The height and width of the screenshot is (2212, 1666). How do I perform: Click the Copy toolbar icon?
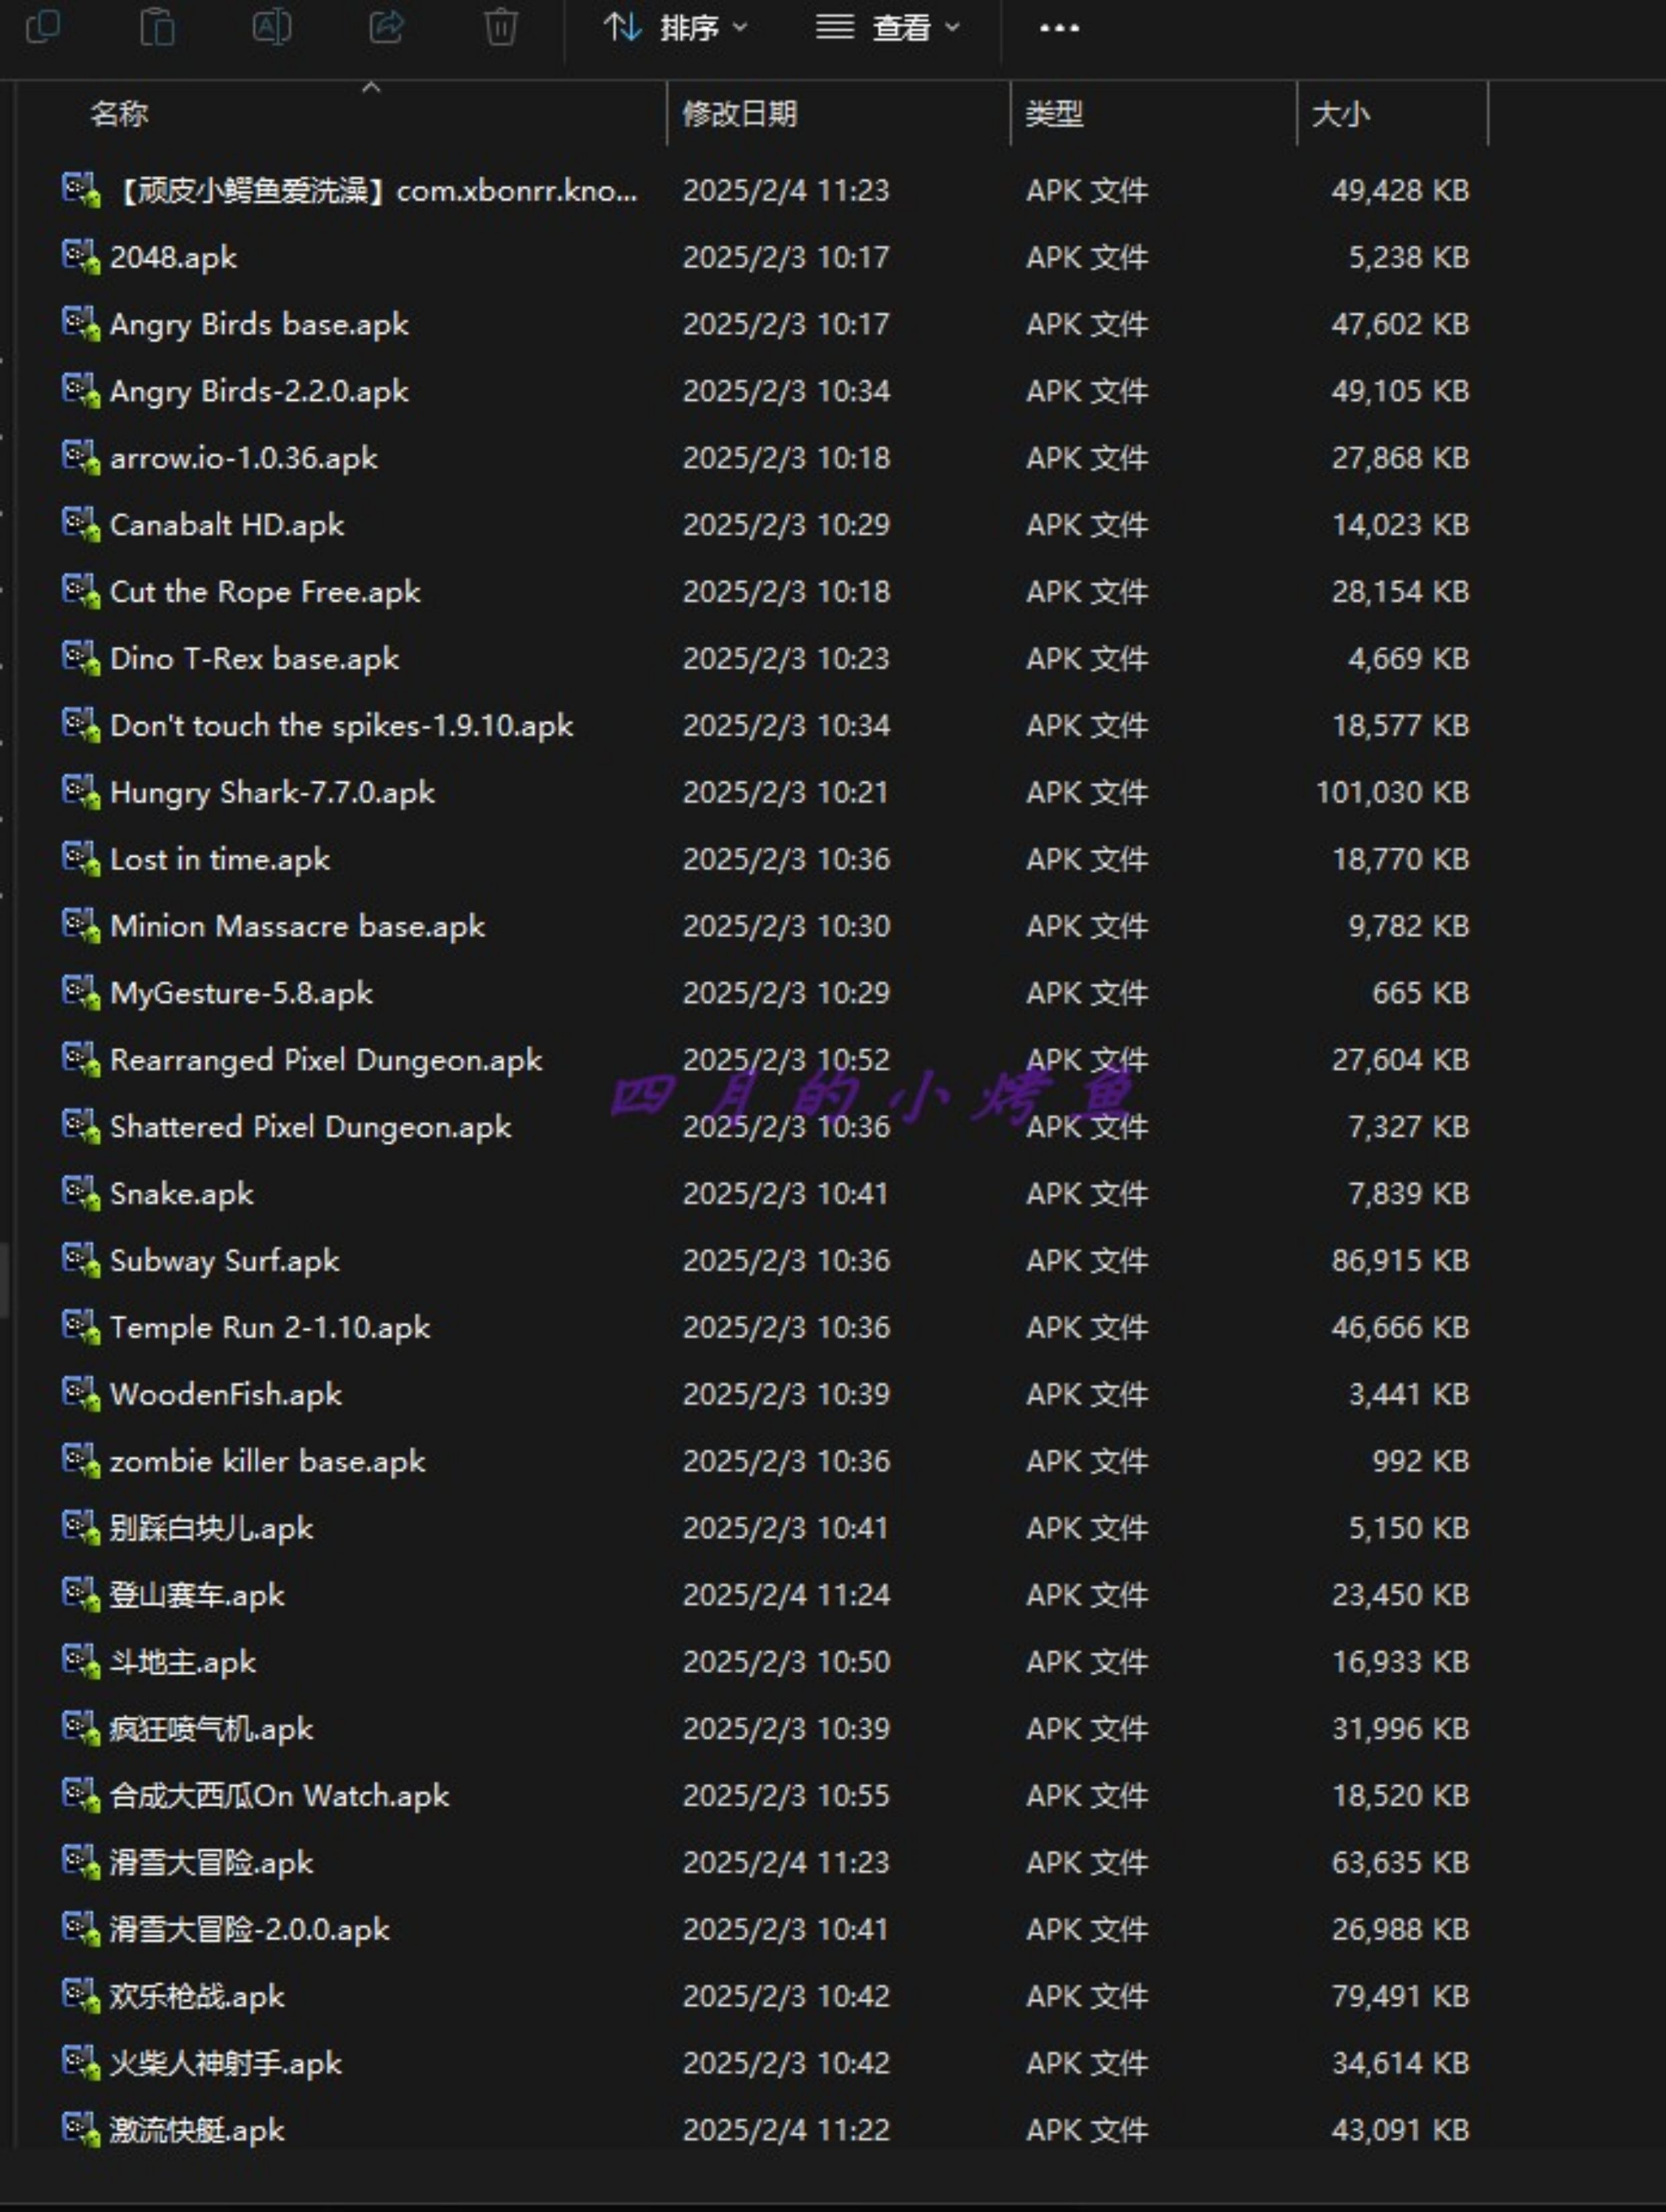pos(42,27)
